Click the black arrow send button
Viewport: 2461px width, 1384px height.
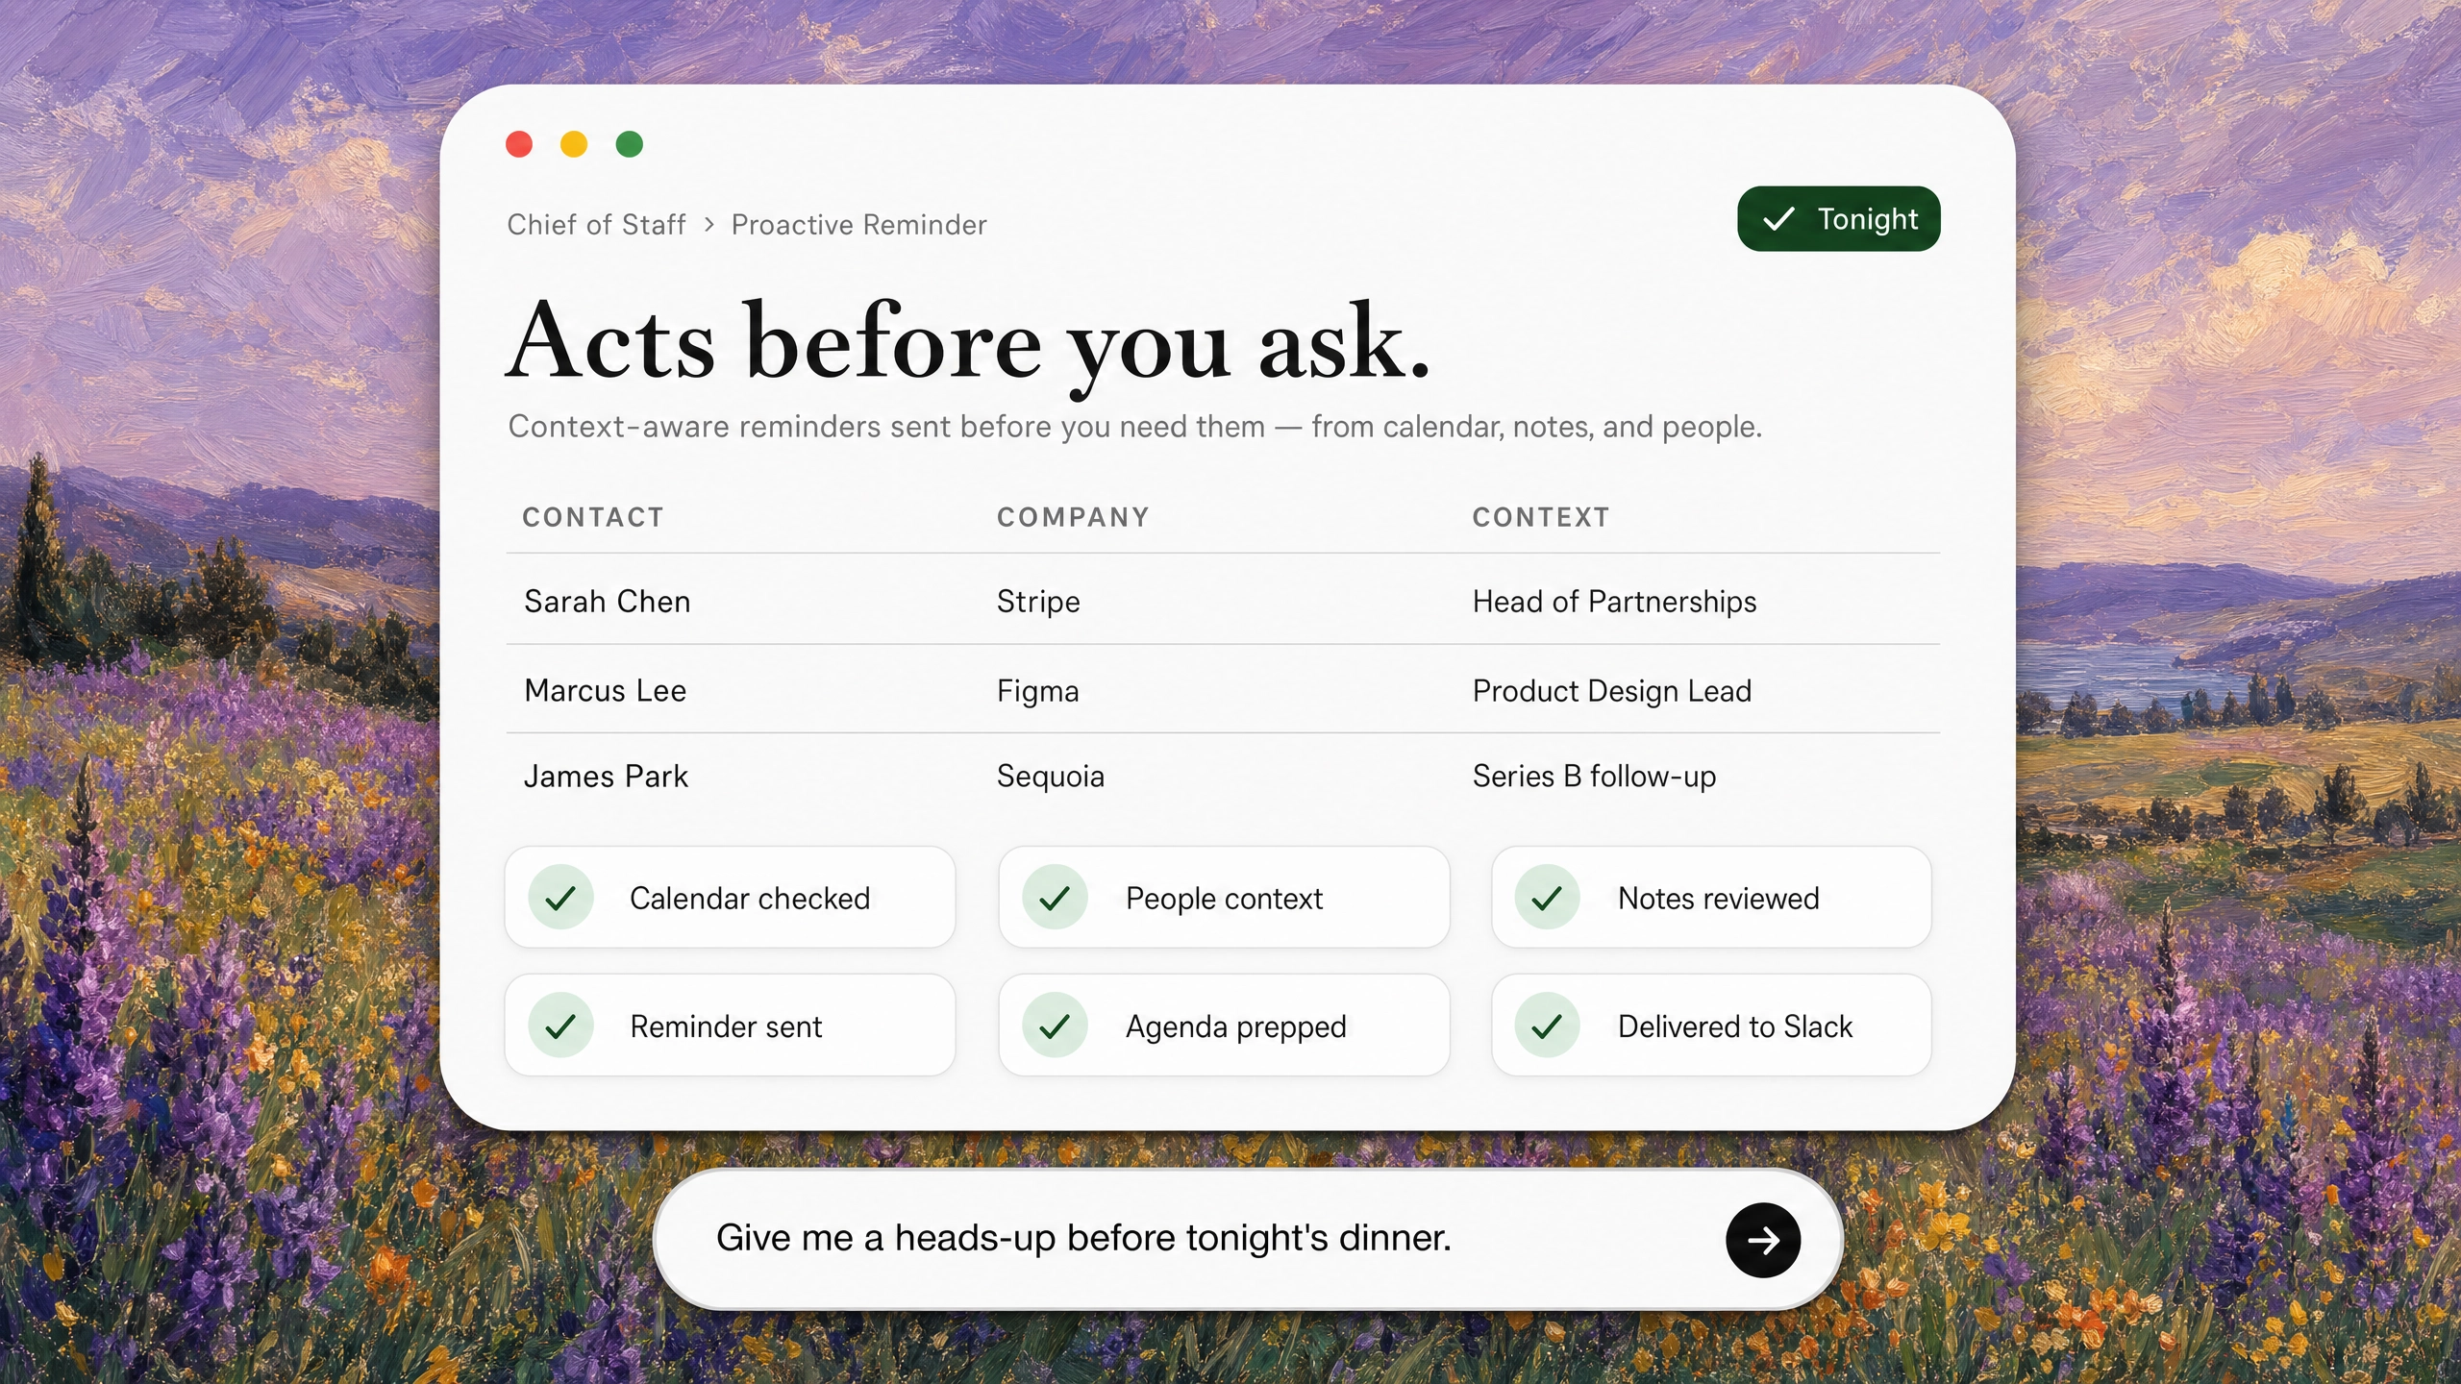tap(1762, 1240)
